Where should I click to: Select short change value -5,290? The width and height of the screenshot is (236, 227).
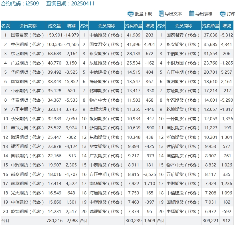[x=227, y=100]
